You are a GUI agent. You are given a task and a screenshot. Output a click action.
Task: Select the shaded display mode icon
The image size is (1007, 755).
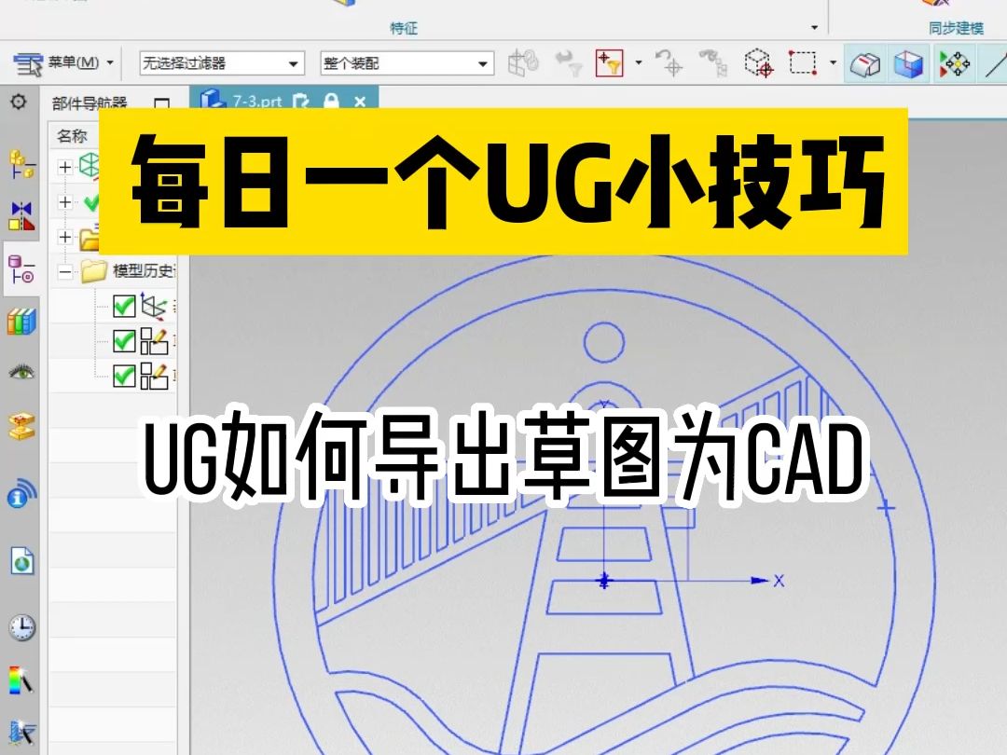click(x=865, y=65)
